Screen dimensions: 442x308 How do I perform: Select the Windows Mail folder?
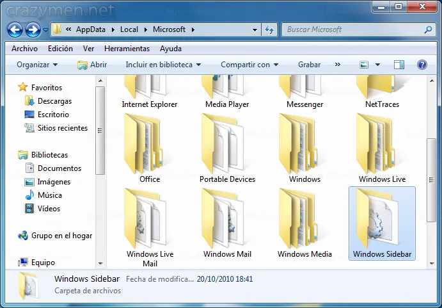coord(227,223)
